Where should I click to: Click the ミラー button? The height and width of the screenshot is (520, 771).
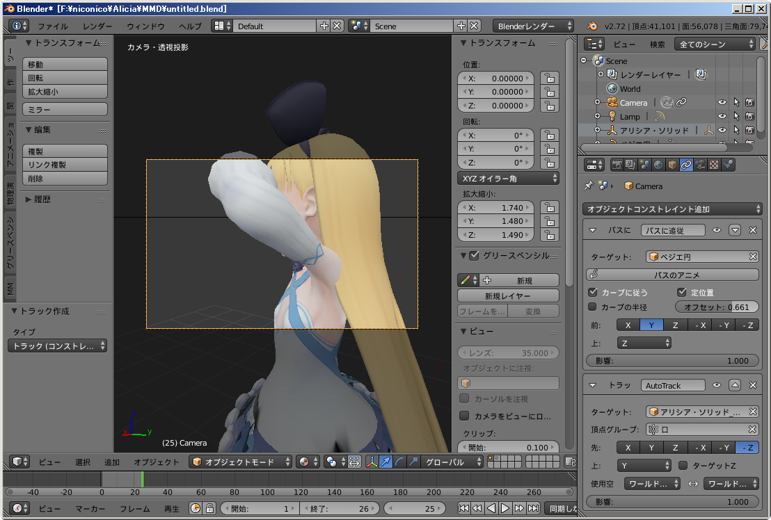pos(65,109)
